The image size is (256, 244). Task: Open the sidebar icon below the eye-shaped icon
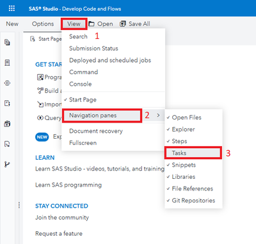7,103
